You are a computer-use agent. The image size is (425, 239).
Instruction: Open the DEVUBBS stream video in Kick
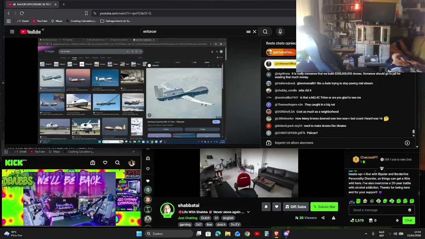(x=71, y=198)
